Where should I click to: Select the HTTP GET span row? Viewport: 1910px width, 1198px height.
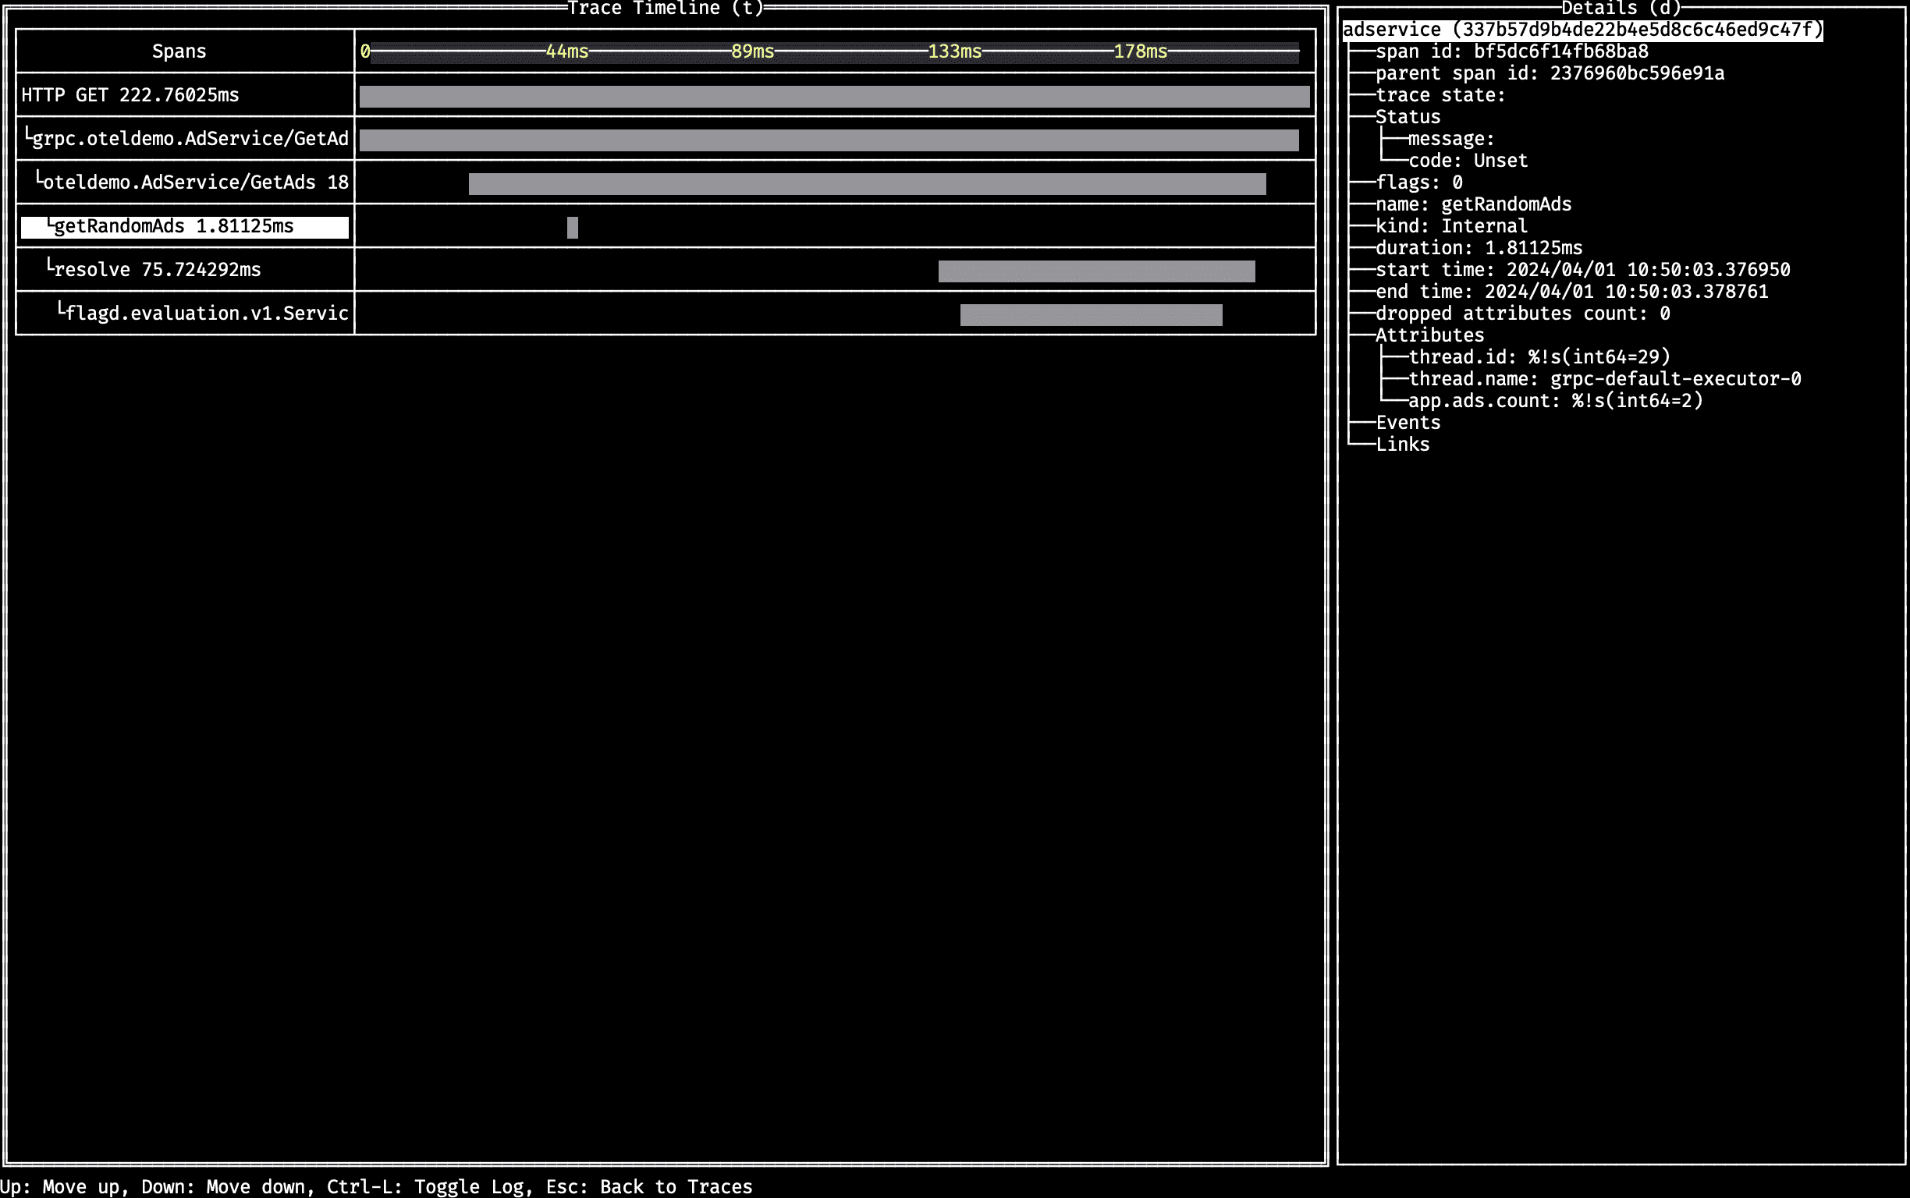[x=130, y=95]
